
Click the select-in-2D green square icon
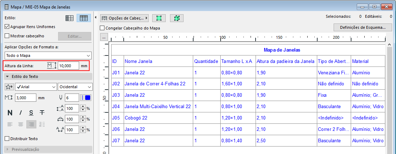[x=159, y=18]
